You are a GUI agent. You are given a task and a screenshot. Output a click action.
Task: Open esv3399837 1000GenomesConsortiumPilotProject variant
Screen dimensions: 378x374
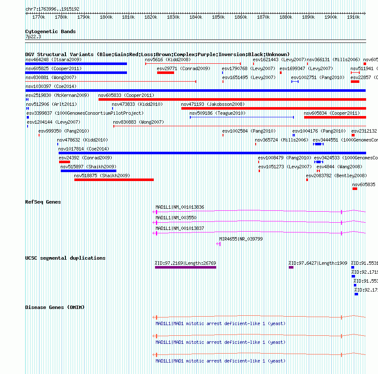pyautogui.click(x=85, y=113)
